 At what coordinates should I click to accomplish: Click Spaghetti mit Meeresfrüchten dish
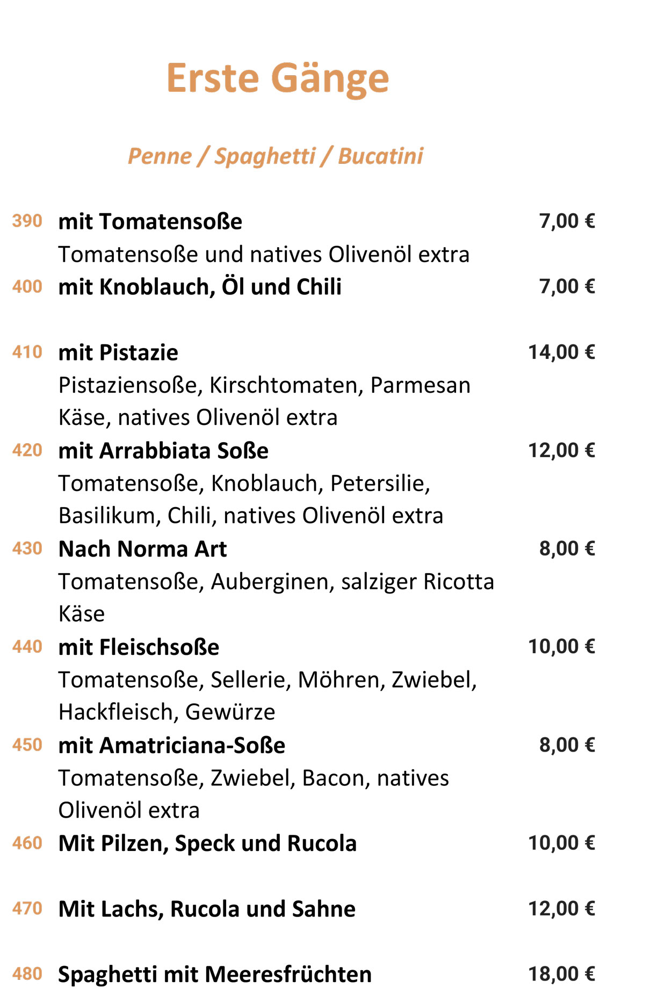click(215, 975)
